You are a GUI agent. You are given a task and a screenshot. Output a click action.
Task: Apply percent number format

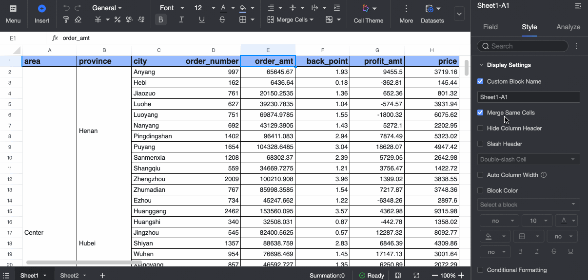click(x=117, y=20)
